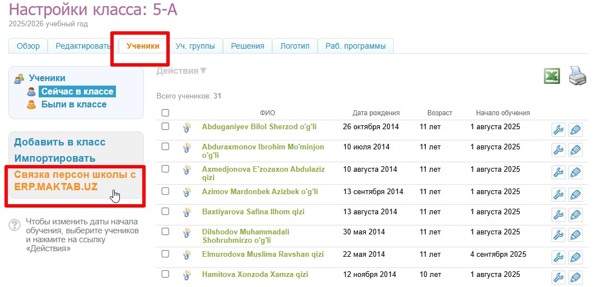Screen dimensions: 606x287
Task: Export student list to Excel
Action: [x=552, y=76]
